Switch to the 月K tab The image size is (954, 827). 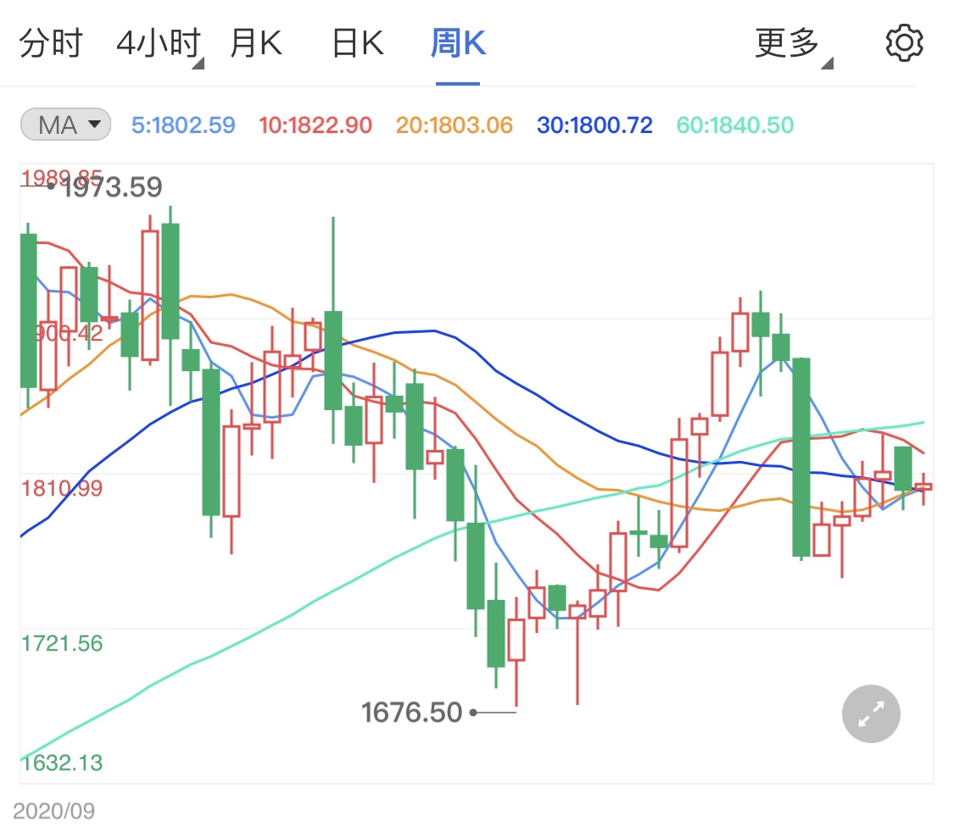pos(259,42)
